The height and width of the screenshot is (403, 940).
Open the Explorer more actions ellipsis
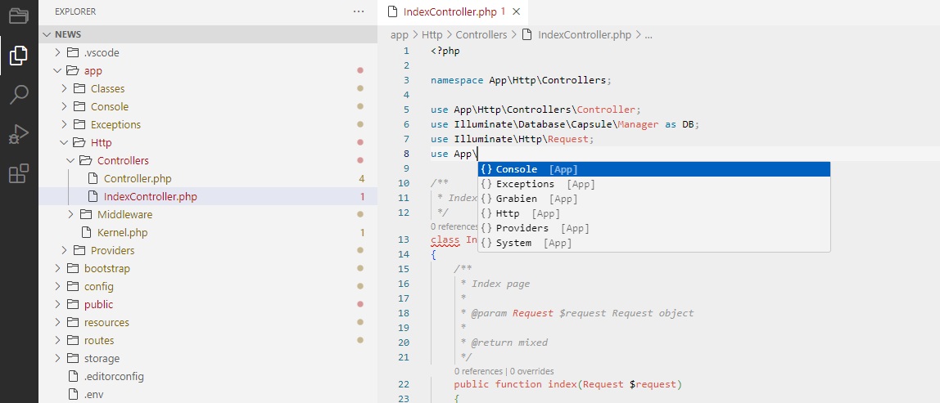coord(358,11)
